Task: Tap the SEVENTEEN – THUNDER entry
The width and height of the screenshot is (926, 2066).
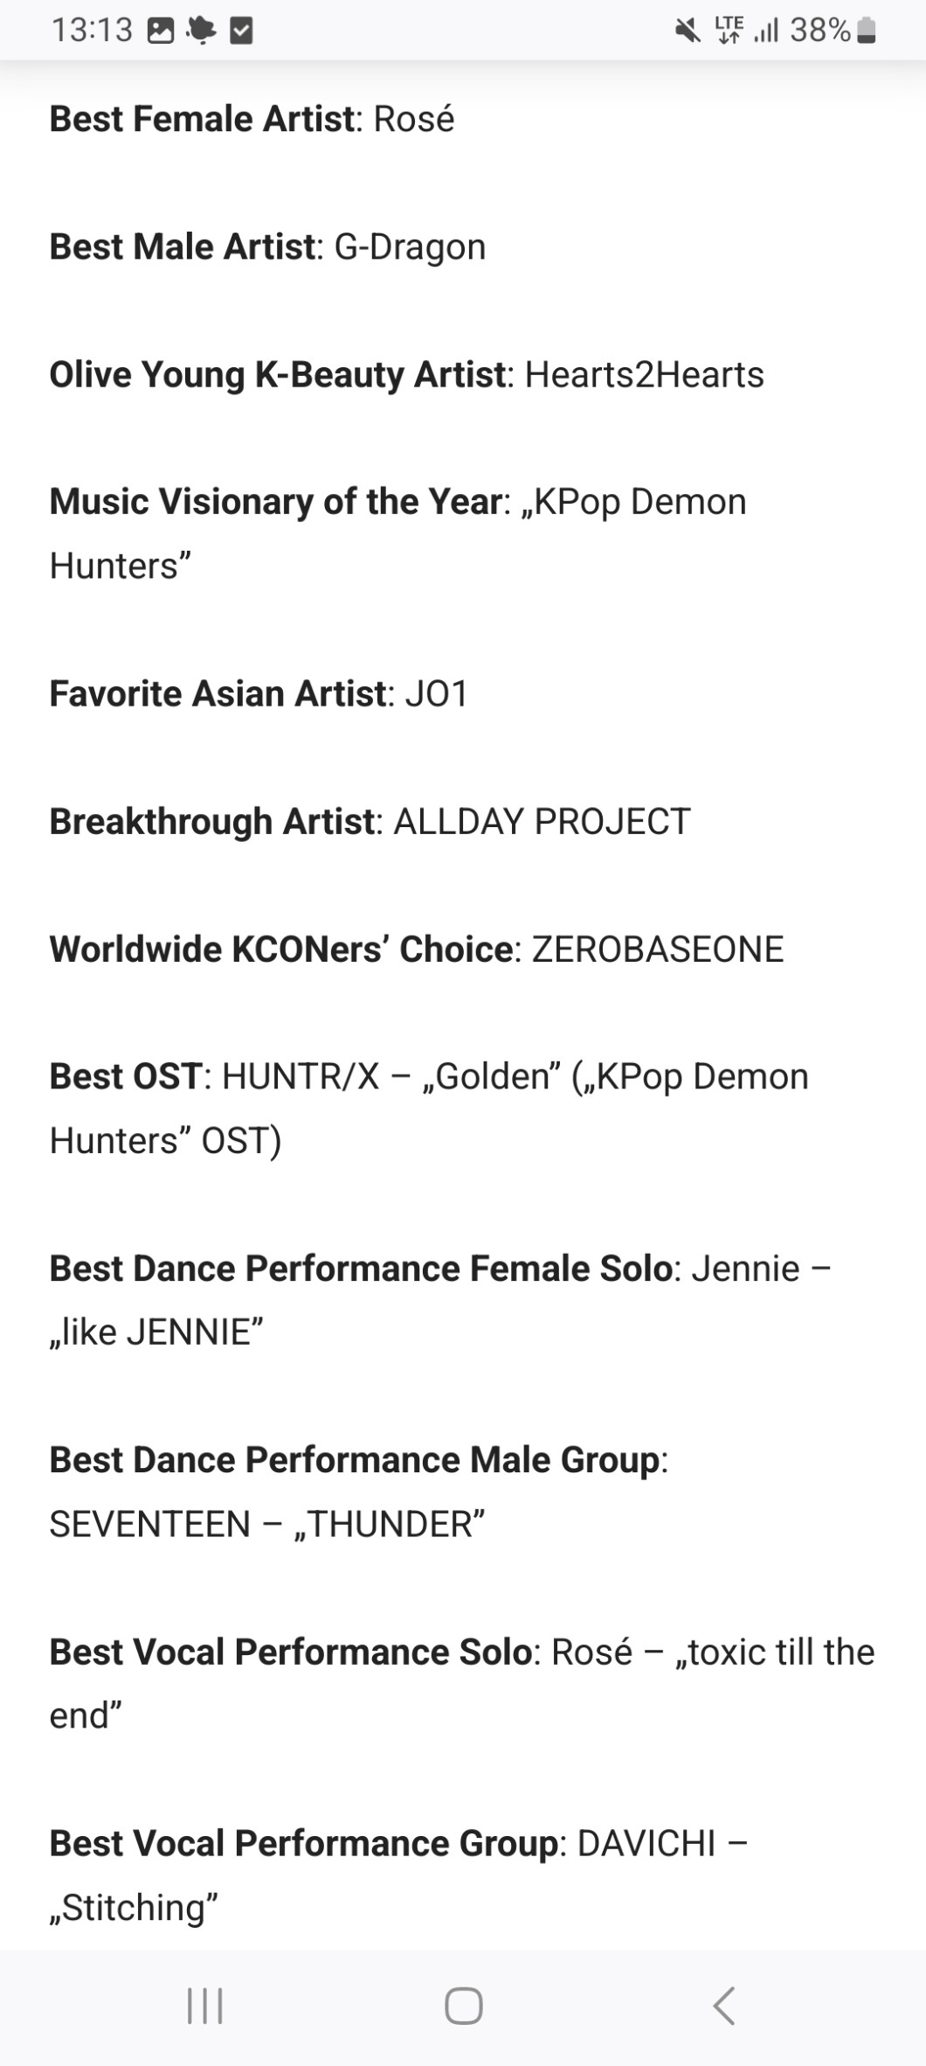Action: coord(266,1524)
